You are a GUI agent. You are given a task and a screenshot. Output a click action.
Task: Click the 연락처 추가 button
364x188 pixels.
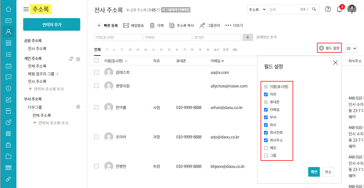(x=52, y=25)
